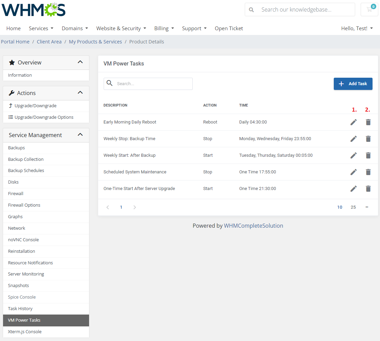
Task: Expand Website & Security menu
Action: [121, 28]
